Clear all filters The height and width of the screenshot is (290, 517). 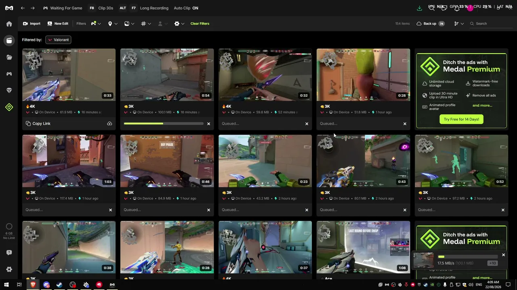click(200, 24)
